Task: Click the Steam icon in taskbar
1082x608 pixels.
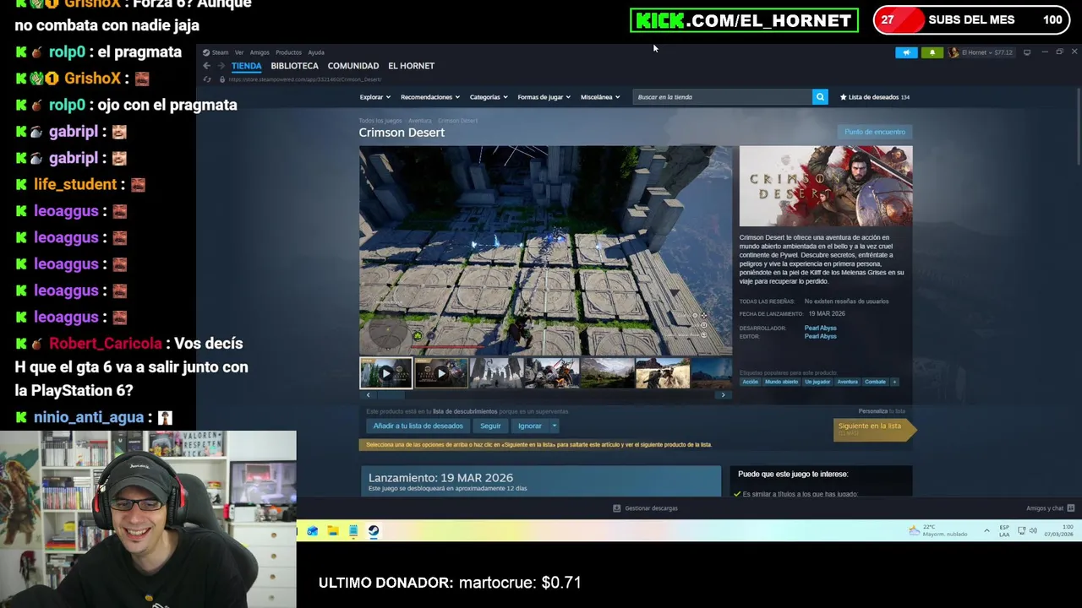Action: (374, 531)
